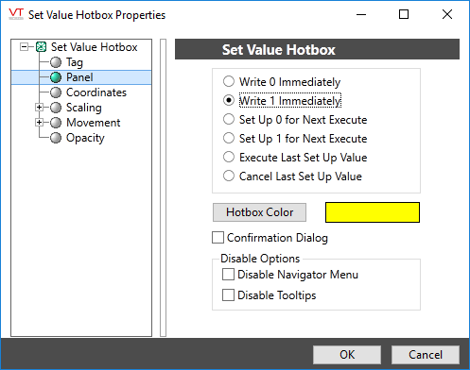The image size is (470, 370).
Task: Click the OK button
Action: click(x=347, y=355)
